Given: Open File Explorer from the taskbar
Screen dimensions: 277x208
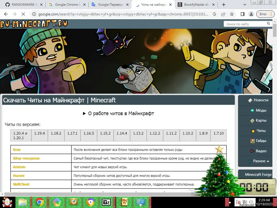Looking at the screenshot, I should (23, 202).
